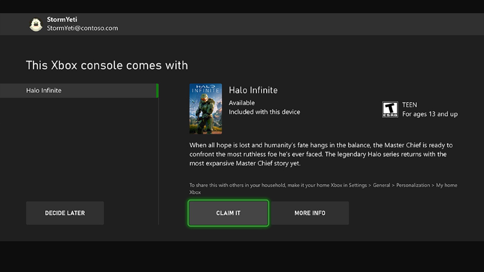484x272 pixels.
Task: Open MORE INFO about the game
Action: tap(310, 213)
